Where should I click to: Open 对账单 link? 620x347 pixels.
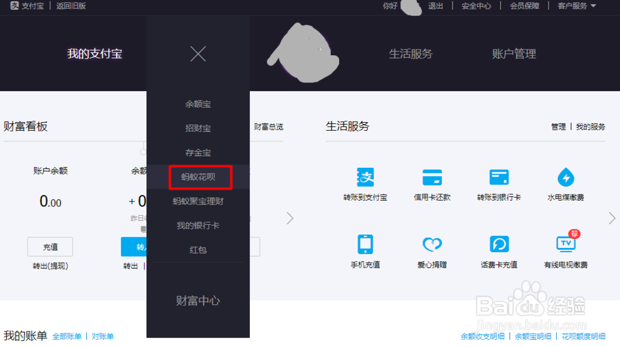click(103, 336)
